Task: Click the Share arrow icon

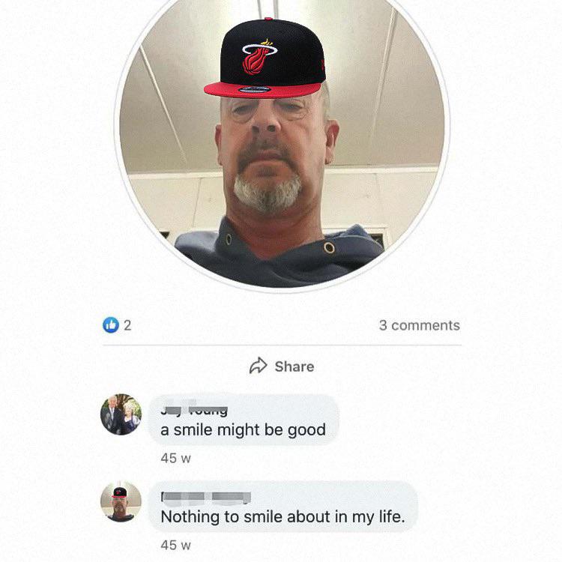Action: [x=258, y=366]
